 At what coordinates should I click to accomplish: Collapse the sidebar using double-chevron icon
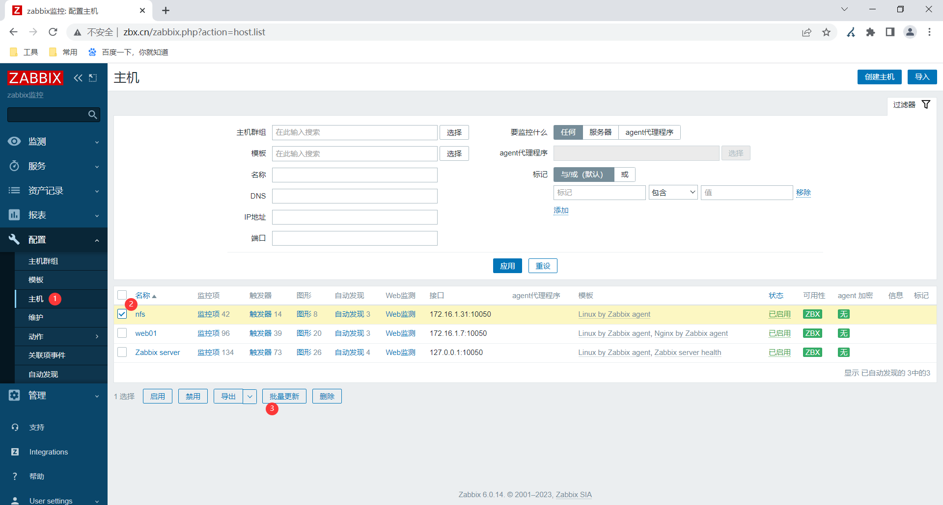click(x=78, y=77)
